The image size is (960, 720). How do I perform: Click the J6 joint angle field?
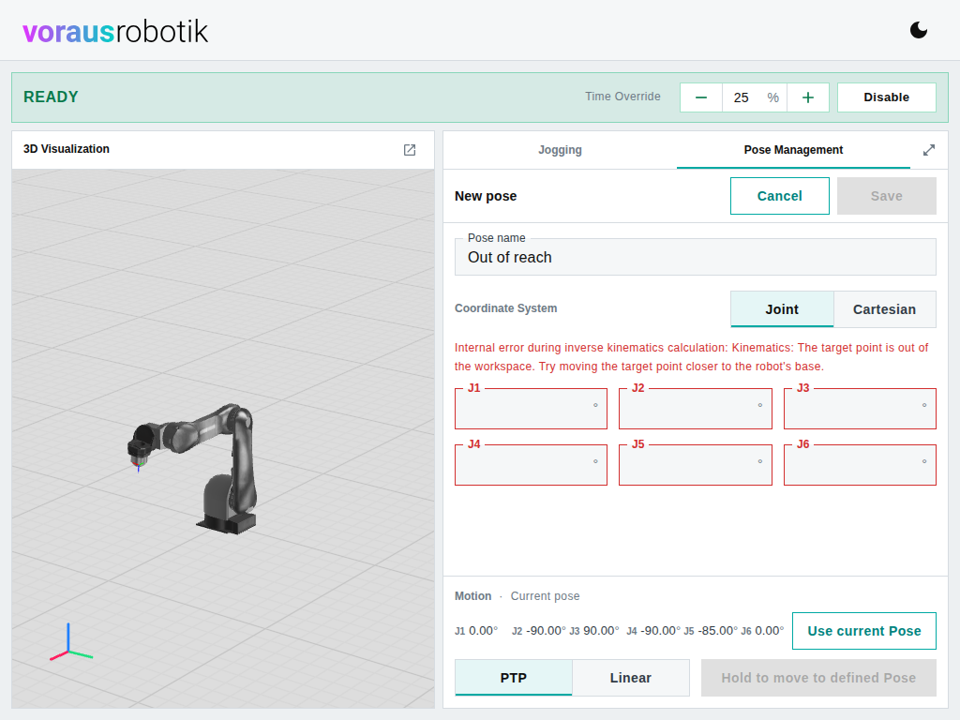[860, 465]
